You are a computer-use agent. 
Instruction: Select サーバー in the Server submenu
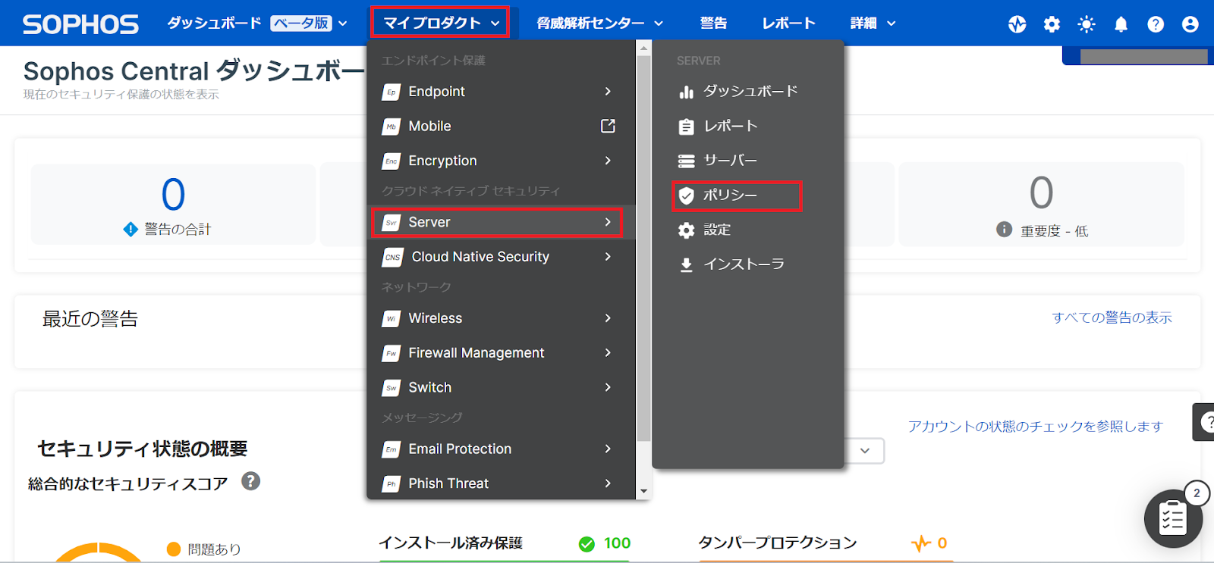coord(730,161)
